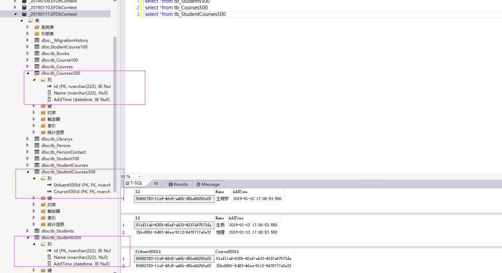Click the table icon of dbo.tb_StudentCourses500
The width and height of the screenshot is (502, 273).
pos(37,172)
